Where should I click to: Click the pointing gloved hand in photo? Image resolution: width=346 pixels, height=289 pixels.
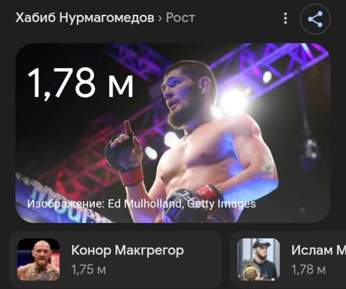[x=125, y=152]
